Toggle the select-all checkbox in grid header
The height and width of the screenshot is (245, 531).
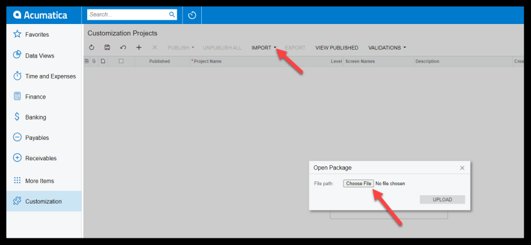click(x=121, y=61)
